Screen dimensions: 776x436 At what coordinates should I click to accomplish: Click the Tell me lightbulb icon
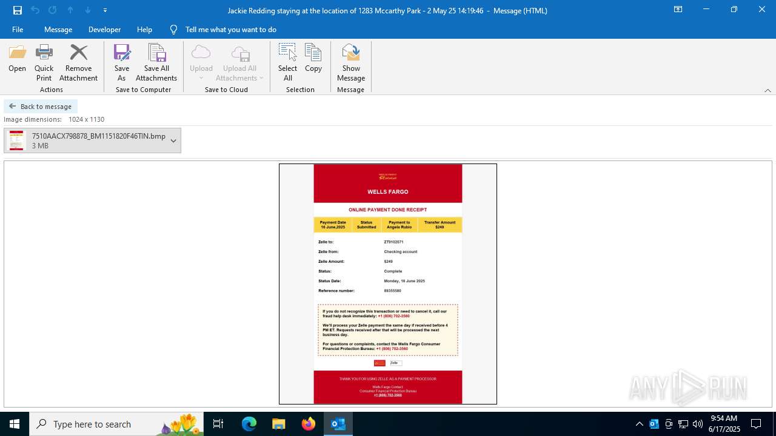click(x=174, y=30)
